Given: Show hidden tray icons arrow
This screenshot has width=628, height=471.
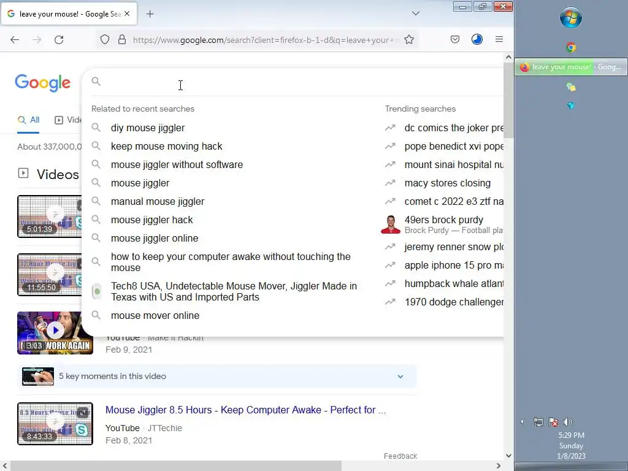Looking at the screenshot, I should coord(523,422).
